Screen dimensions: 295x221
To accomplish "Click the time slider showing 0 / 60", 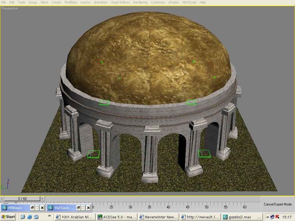I will point(22,199).
